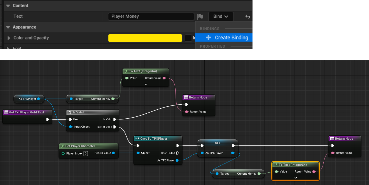Screen dimensions: 369x185
Task: Click the As TPSPlayer output pin on Cast node
Action: click(177, 161)
